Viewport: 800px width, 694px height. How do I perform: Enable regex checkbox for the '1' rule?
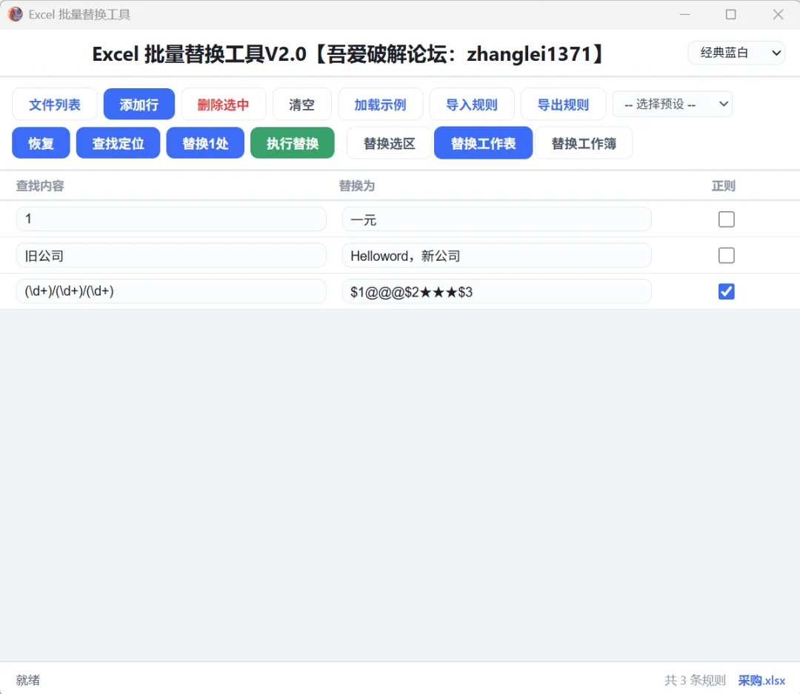pos(726,219)
